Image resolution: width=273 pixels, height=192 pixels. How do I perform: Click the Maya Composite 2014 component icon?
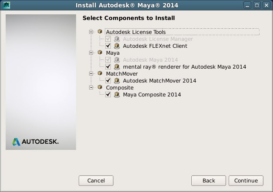tap(117, 95)
